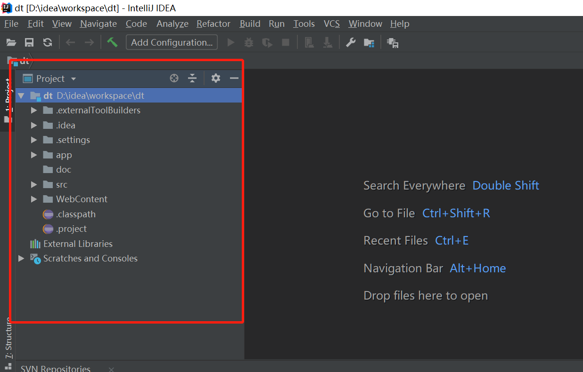
Task: Click the Add Configuration... button
Action: pyautogui.click(x=172, y=42)
